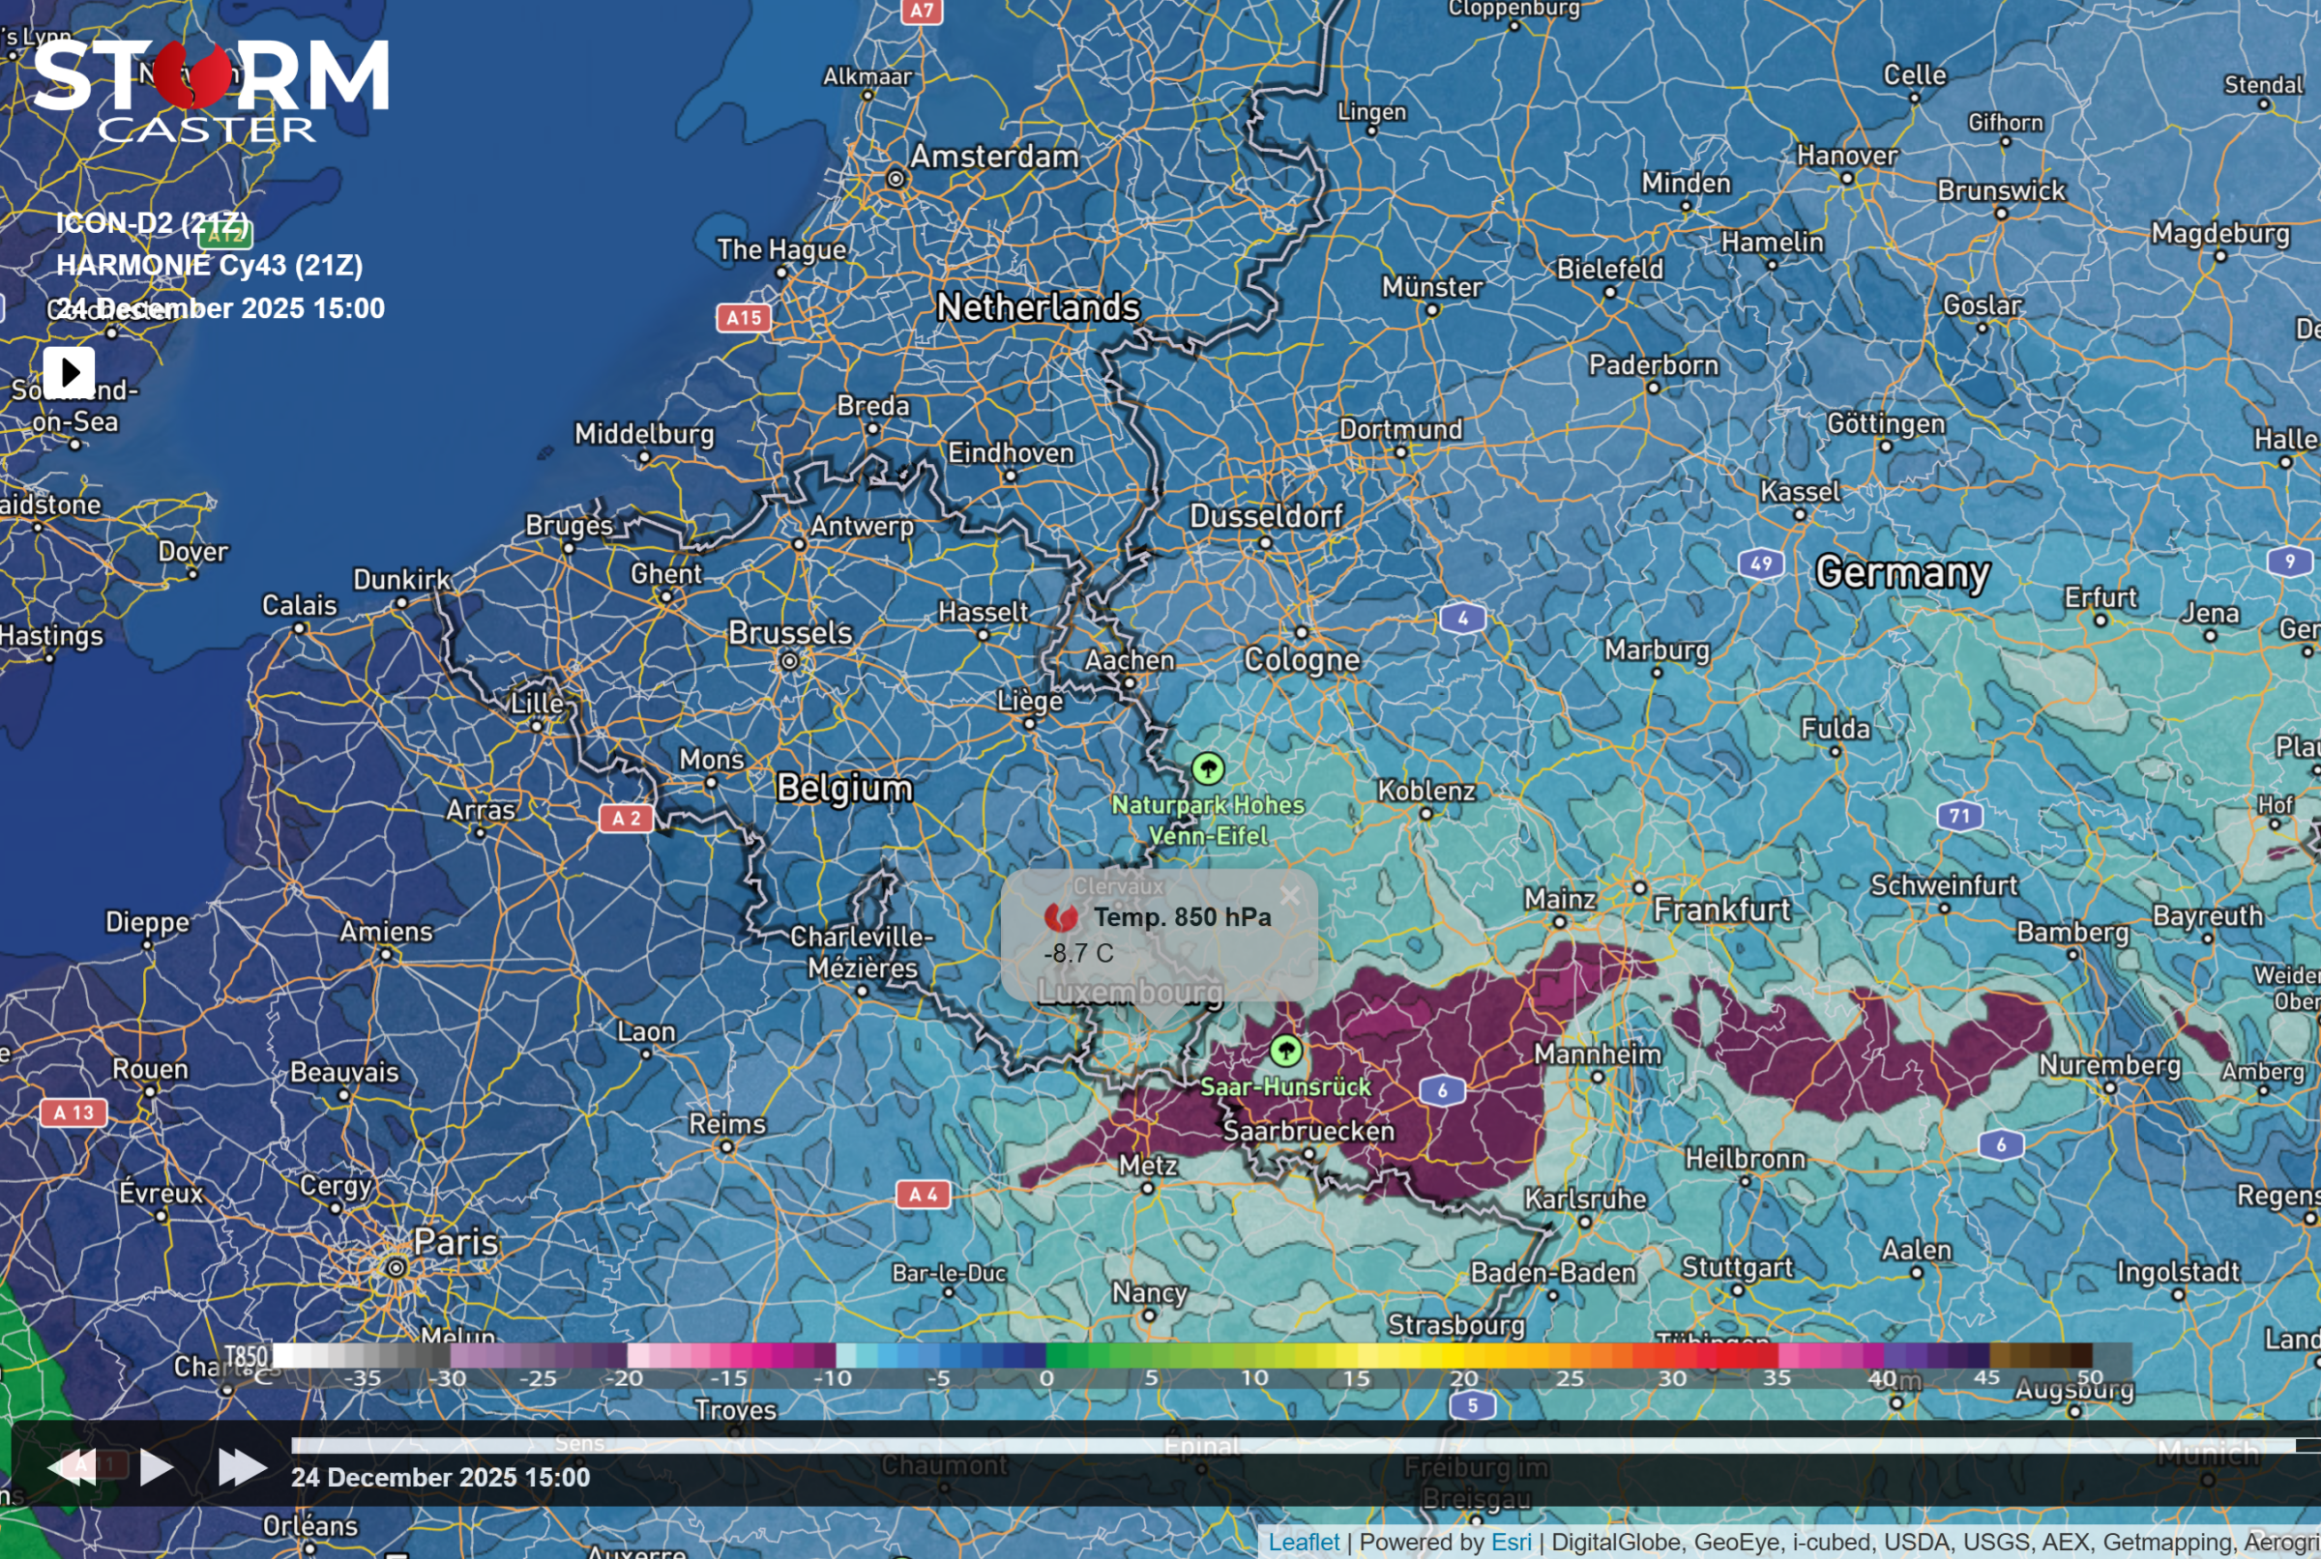Open the Leaflet attribution link
Image resolution: width=2321 pixels, height=1559 pixels.
[1304, 1543]
